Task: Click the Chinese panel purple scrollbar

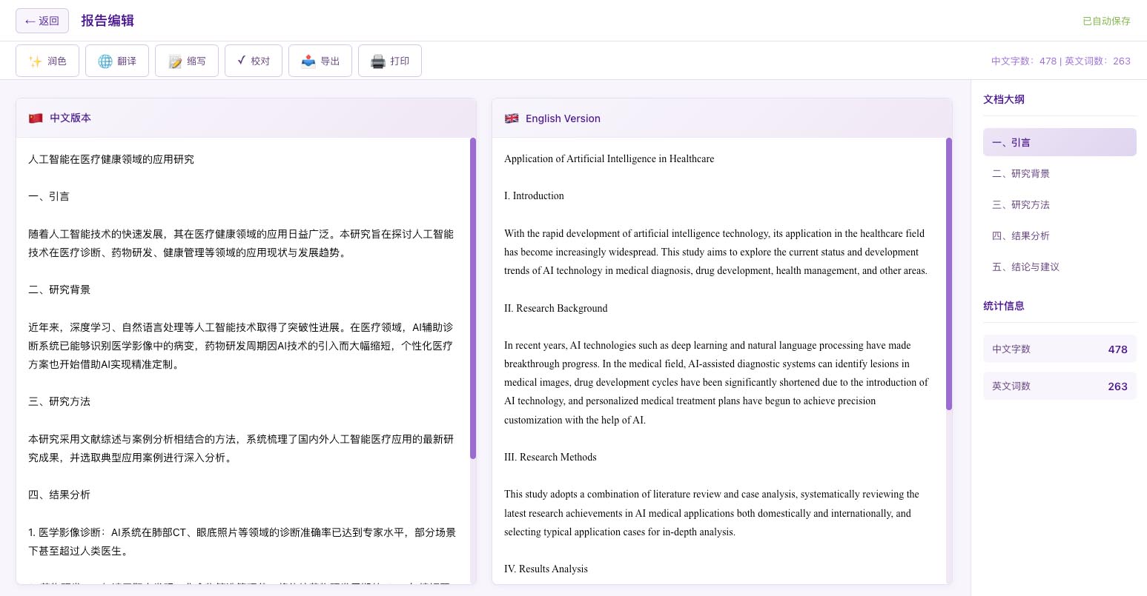Action: (473, 298)
